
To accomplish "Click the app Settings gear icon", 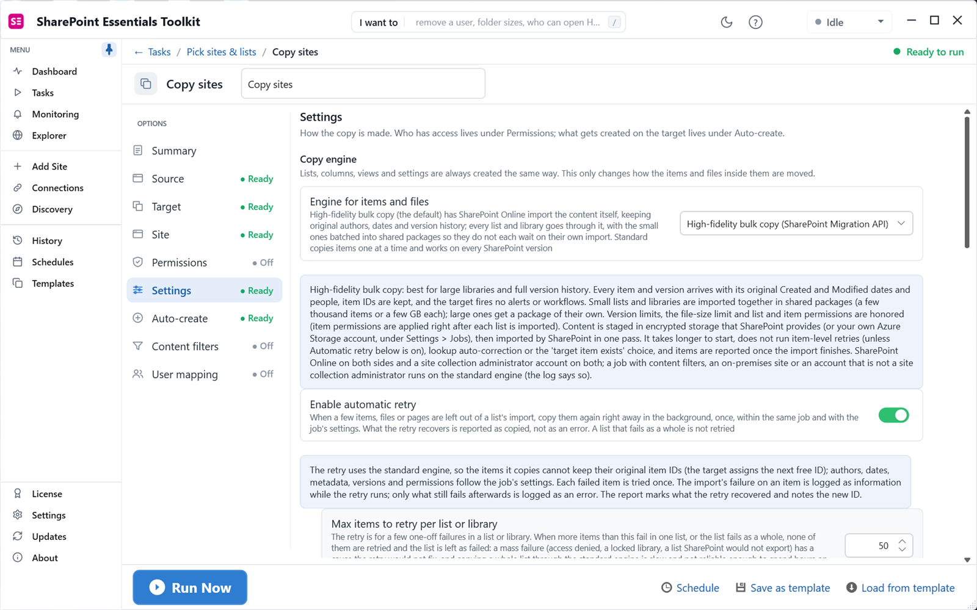I will [18, 515].
